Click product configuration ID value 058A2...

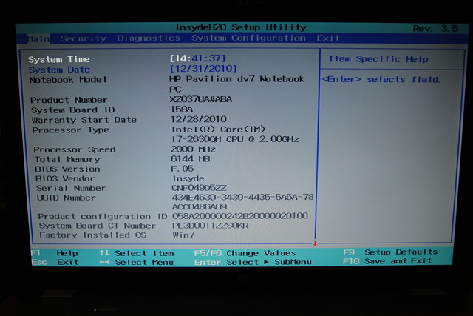tap(240, 216)
